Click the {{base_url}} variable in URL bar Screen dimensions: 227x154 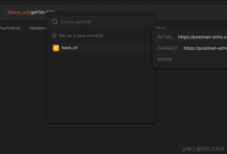point(19,12)
